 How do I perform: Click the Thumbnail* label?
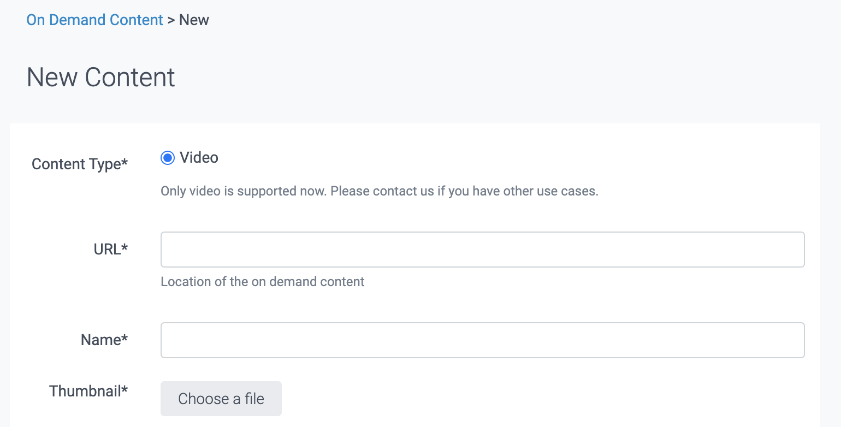pos(88,391)
